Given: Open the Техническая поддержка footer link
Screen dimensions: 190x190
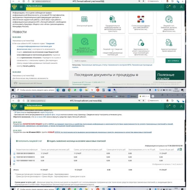Looking at the screenshot, I should [81, 84].
